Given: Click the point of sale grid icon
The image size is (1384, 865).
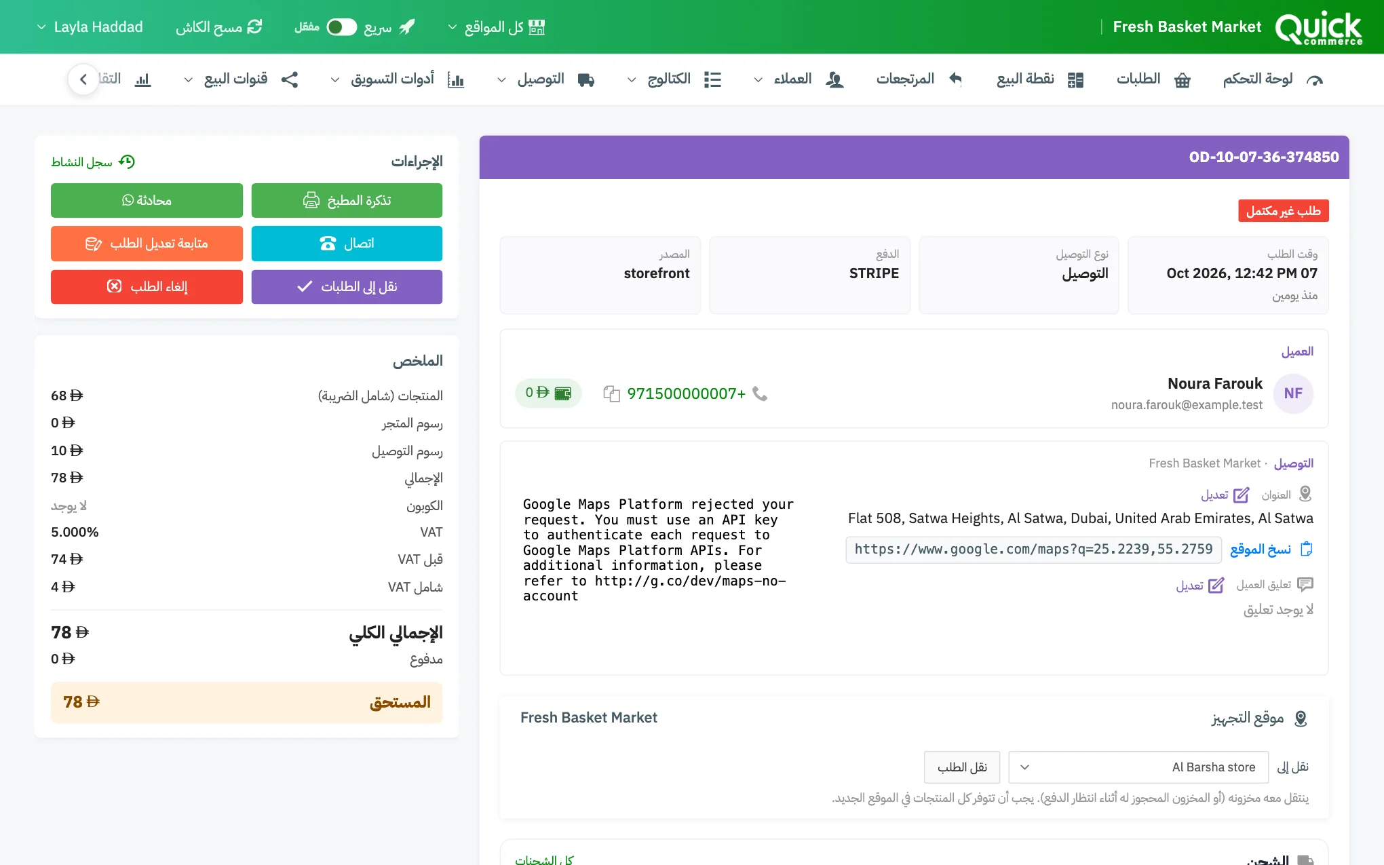Looking at the screenshot, I should pyautogui.click(x=1075, y=80).
